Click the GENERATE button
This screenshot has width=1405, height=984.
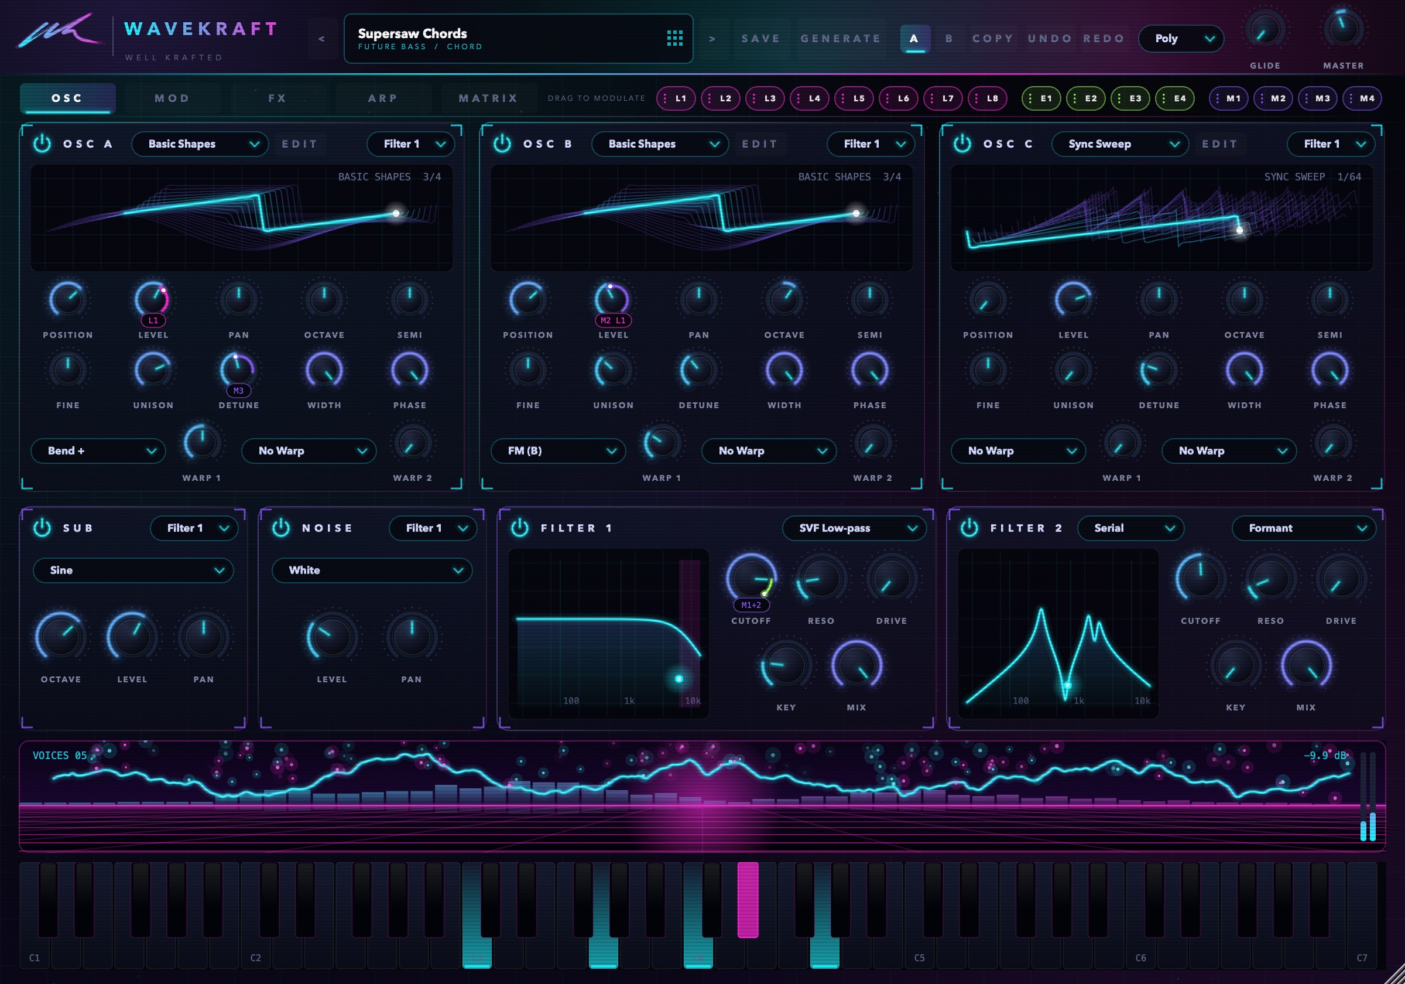[841, 39]
